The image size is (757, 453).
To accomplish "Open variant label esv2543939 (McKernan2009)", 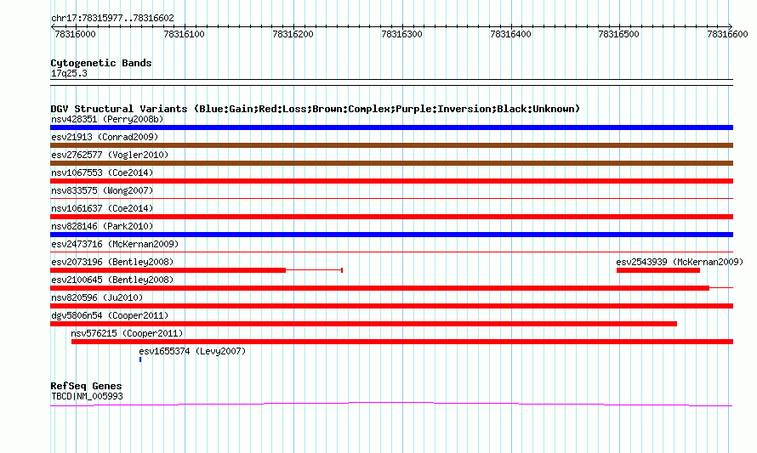I will [680, 262].
